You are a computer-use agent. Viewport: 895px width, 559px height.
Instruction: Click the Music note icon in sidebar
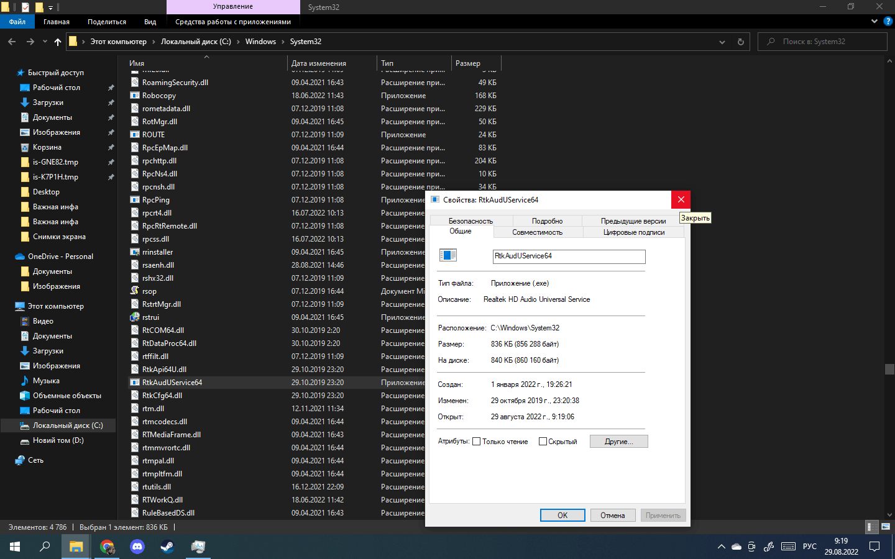pos(25,381)
